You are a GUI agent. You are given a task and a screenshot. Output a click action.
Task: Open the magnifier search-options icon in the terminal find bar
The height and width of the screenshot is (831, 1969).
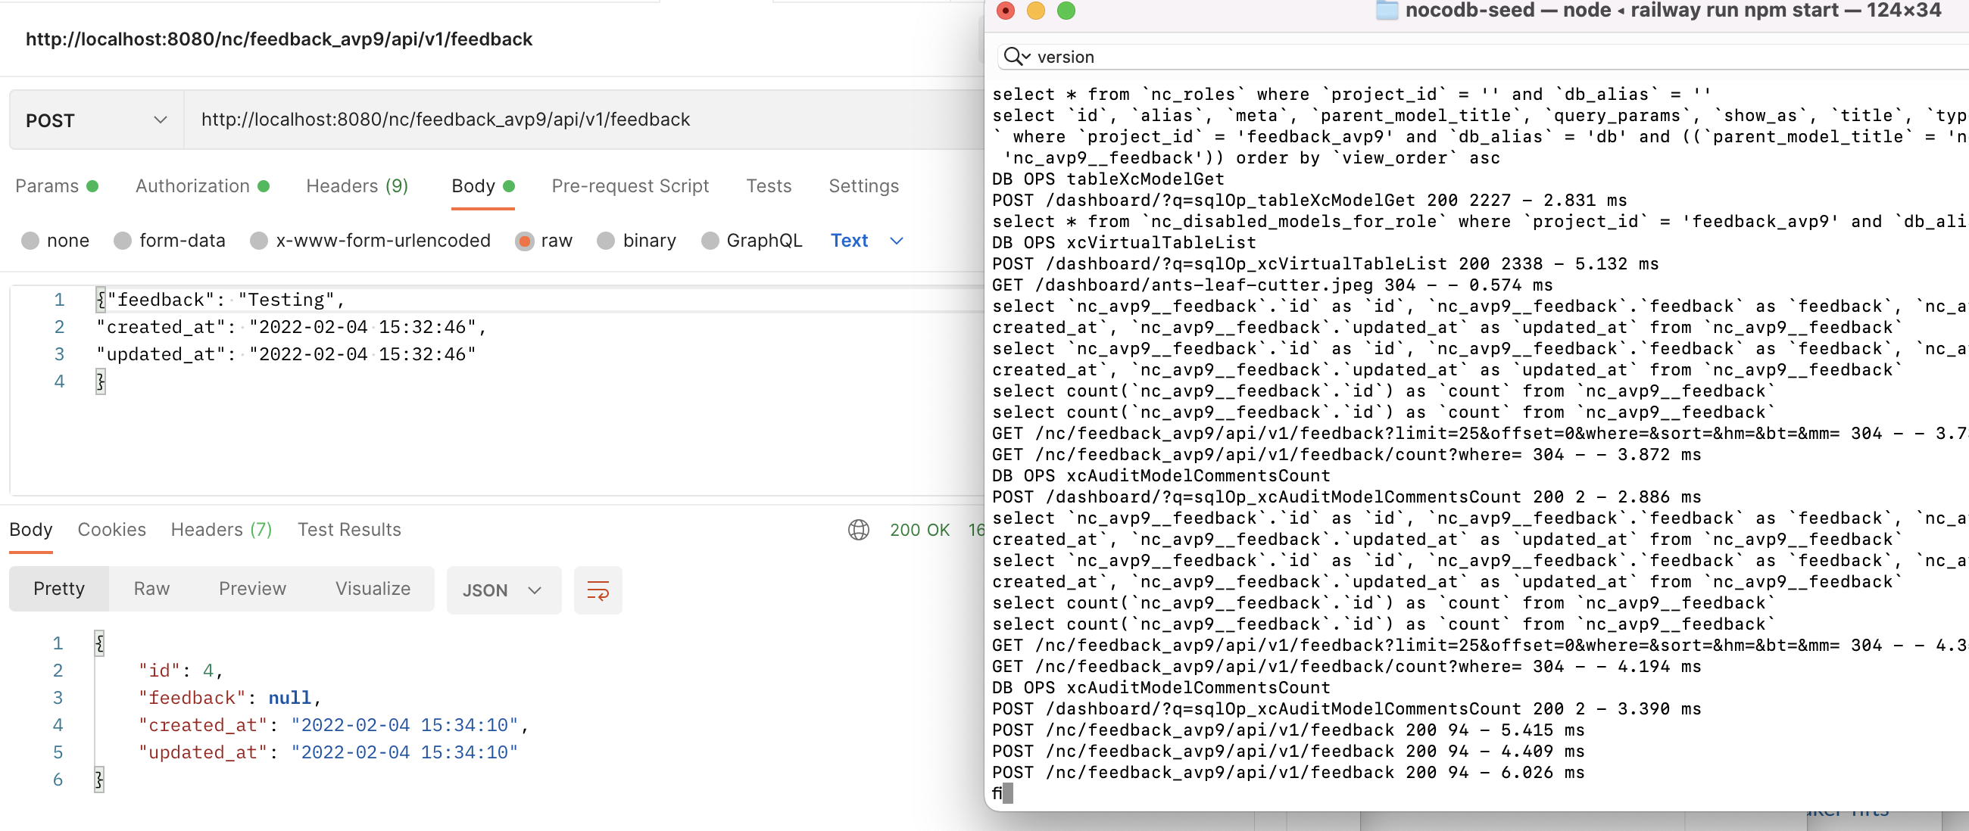[1014, 56]
